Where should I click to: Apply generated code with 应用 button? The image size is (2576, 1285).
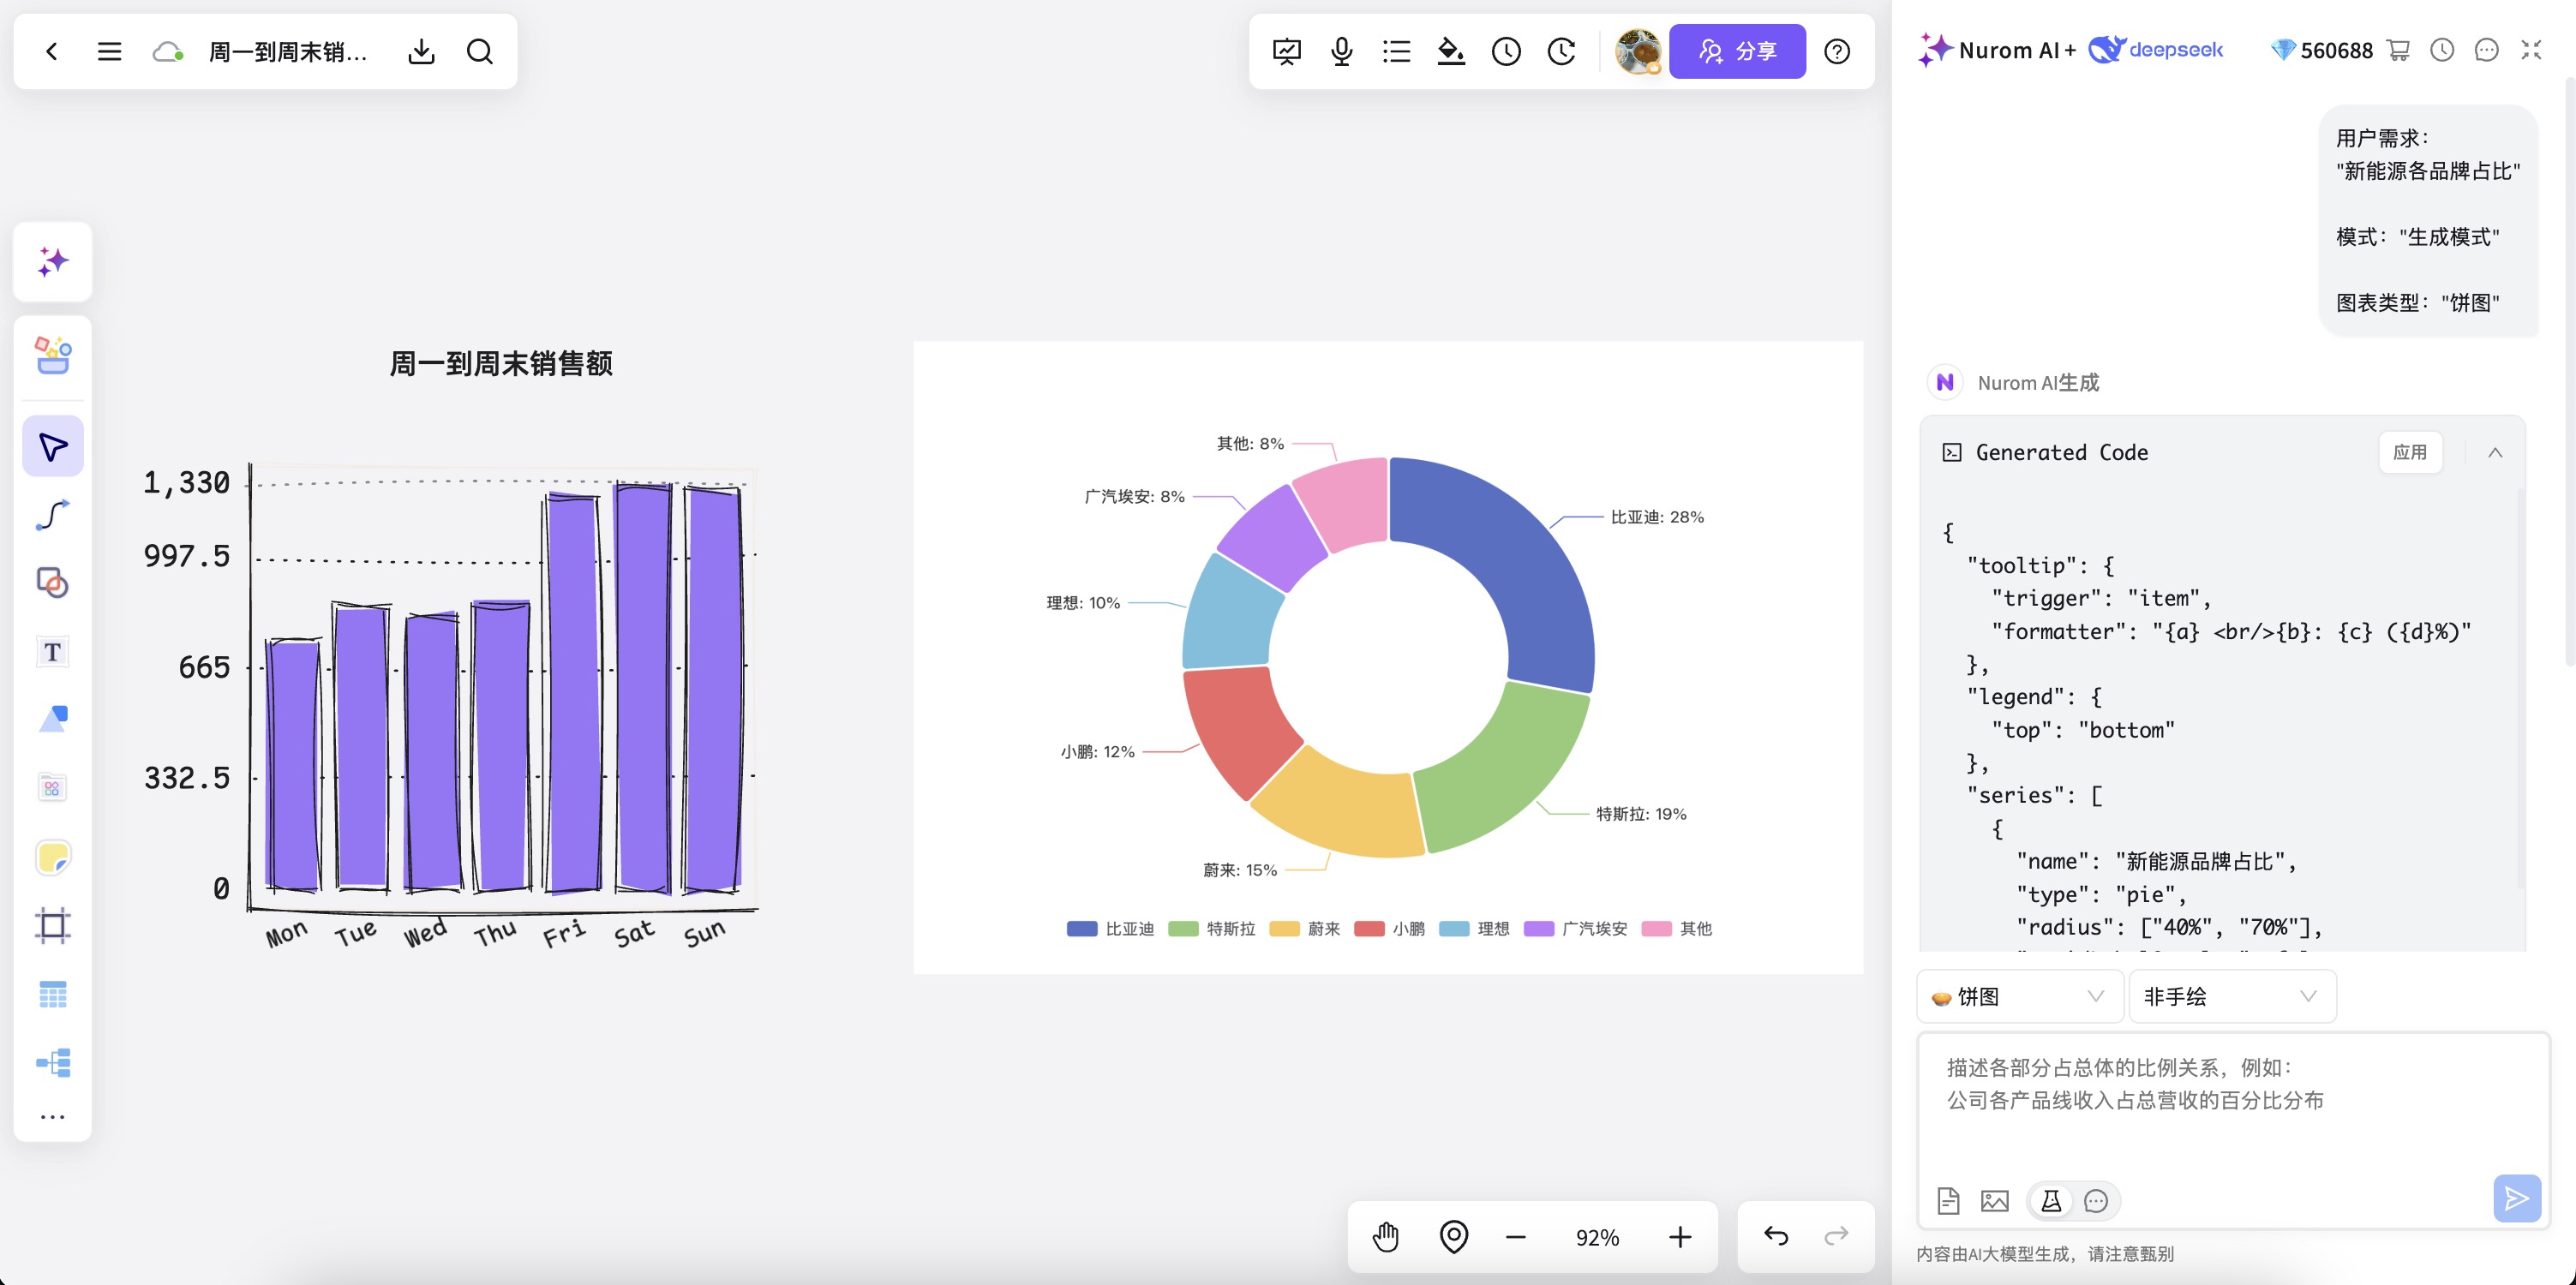(2410, 453)
